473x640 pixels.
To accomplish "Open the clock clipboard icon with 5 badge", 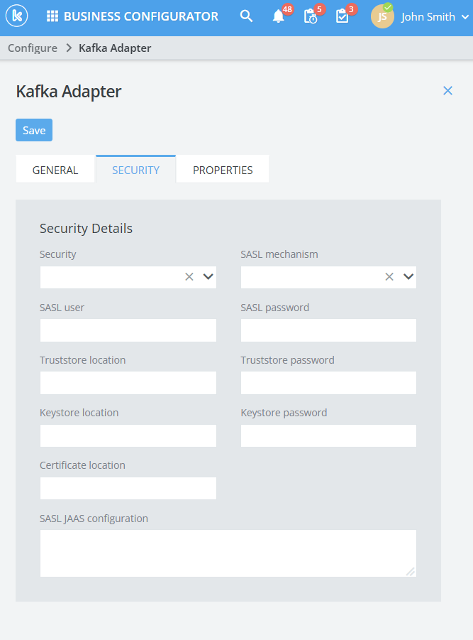I will (311, 17).
